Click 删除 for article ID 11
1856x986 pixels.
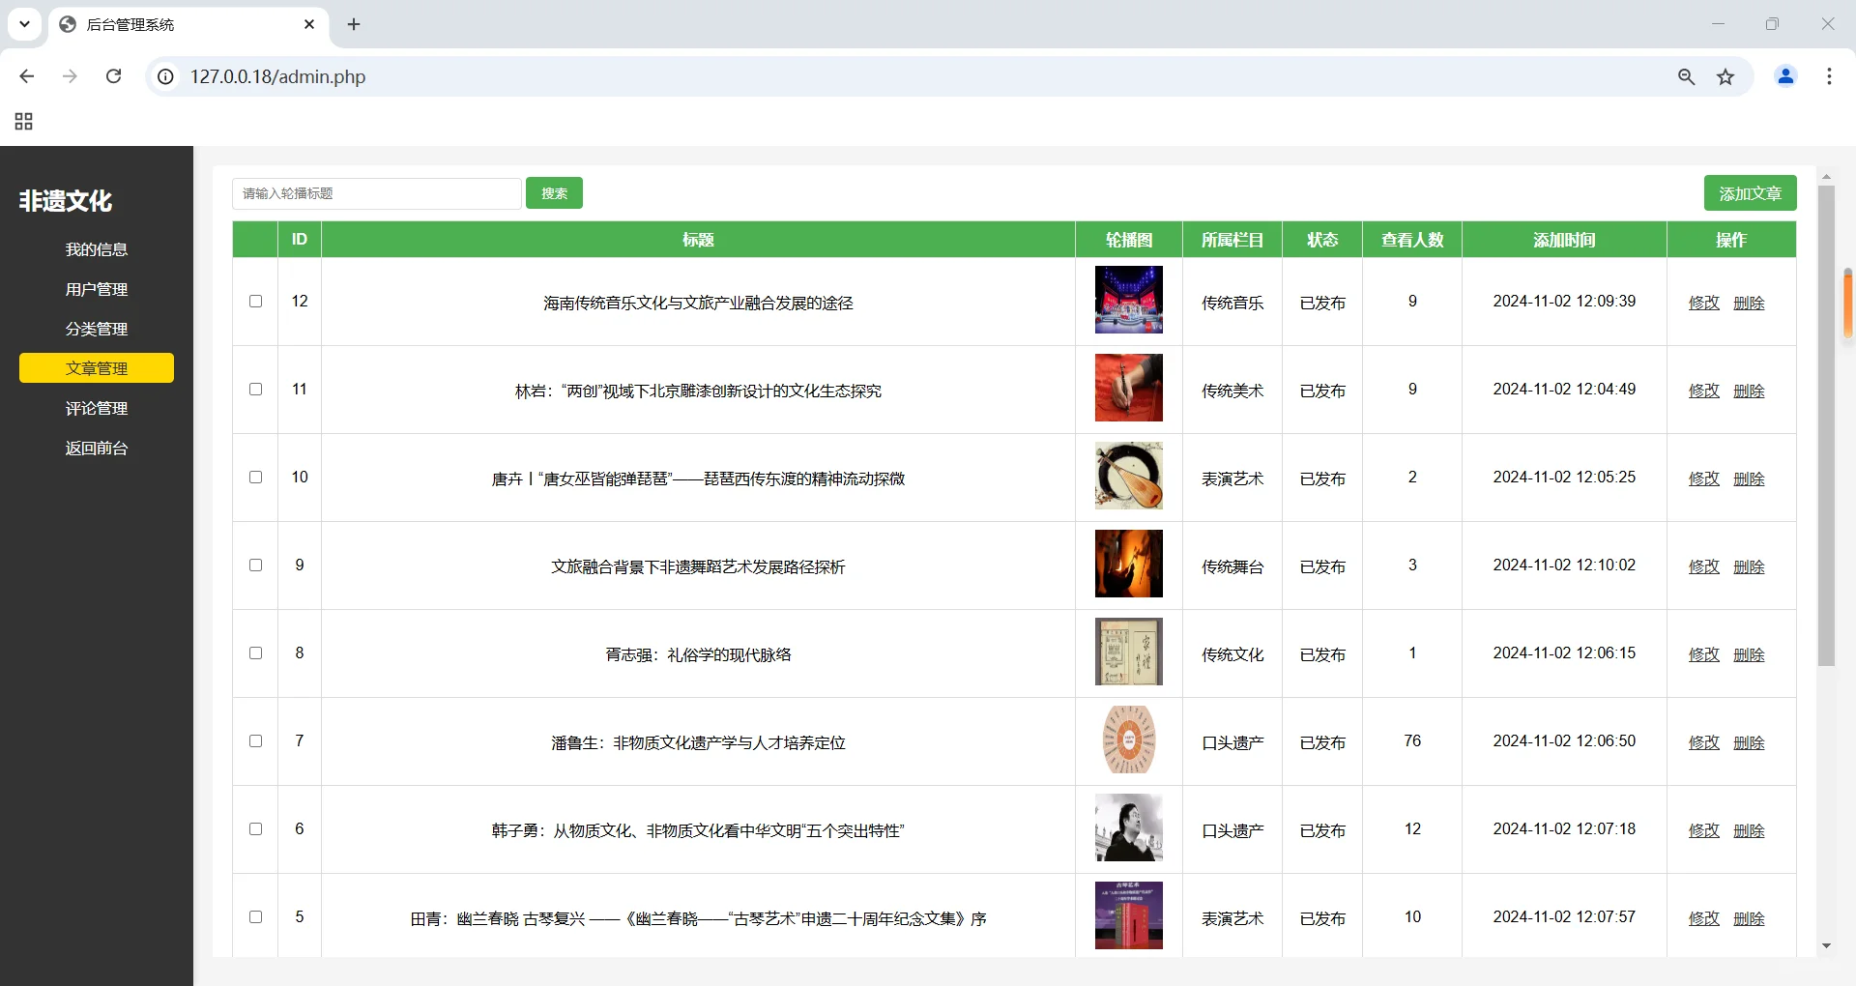1750,391
